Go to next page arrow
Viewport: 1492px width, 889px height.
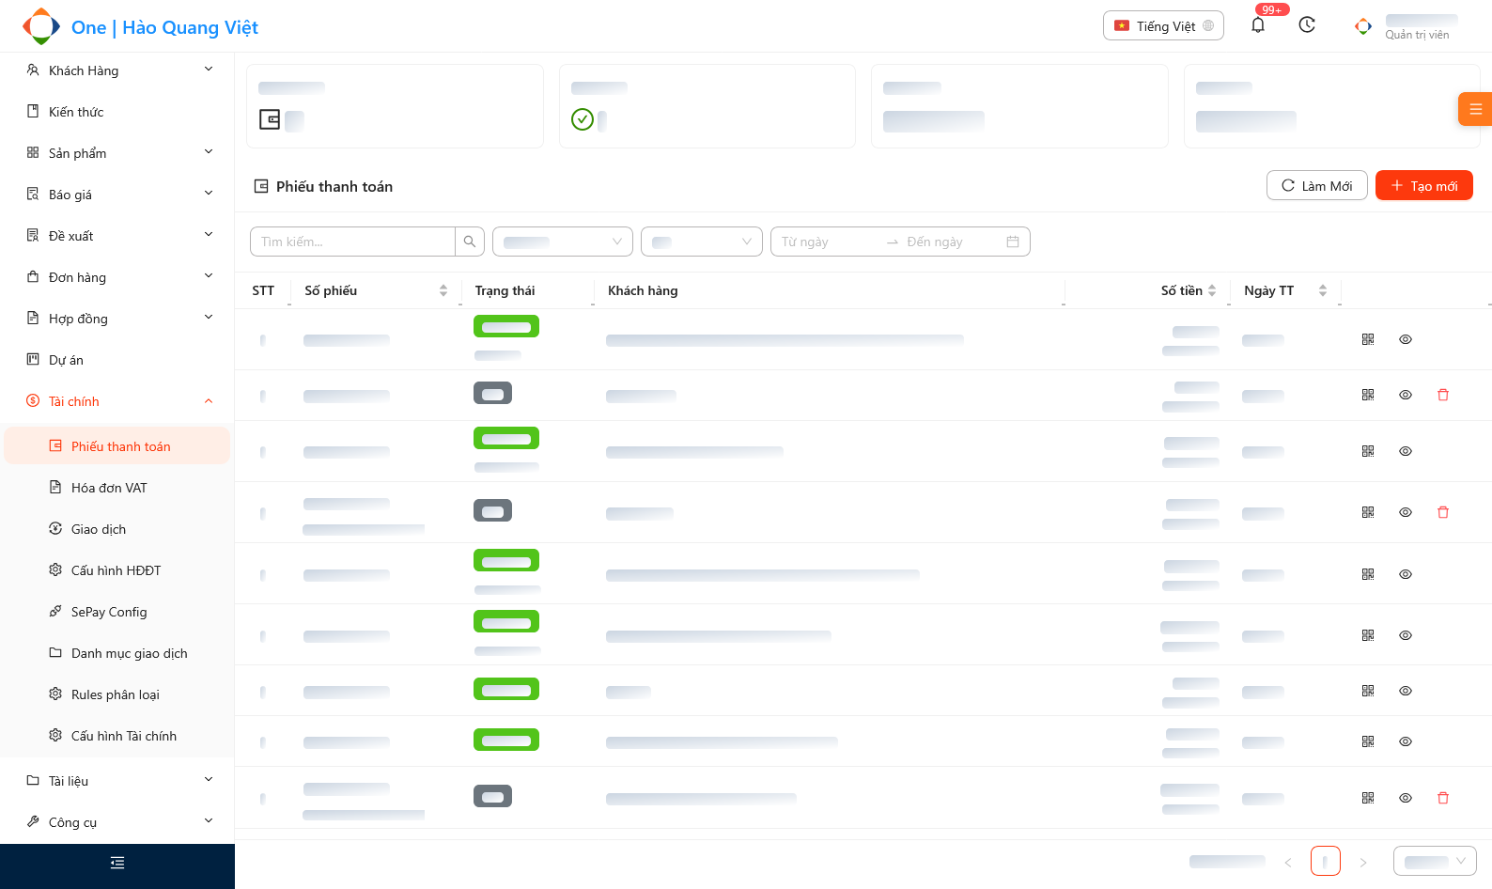(1363, 862)
